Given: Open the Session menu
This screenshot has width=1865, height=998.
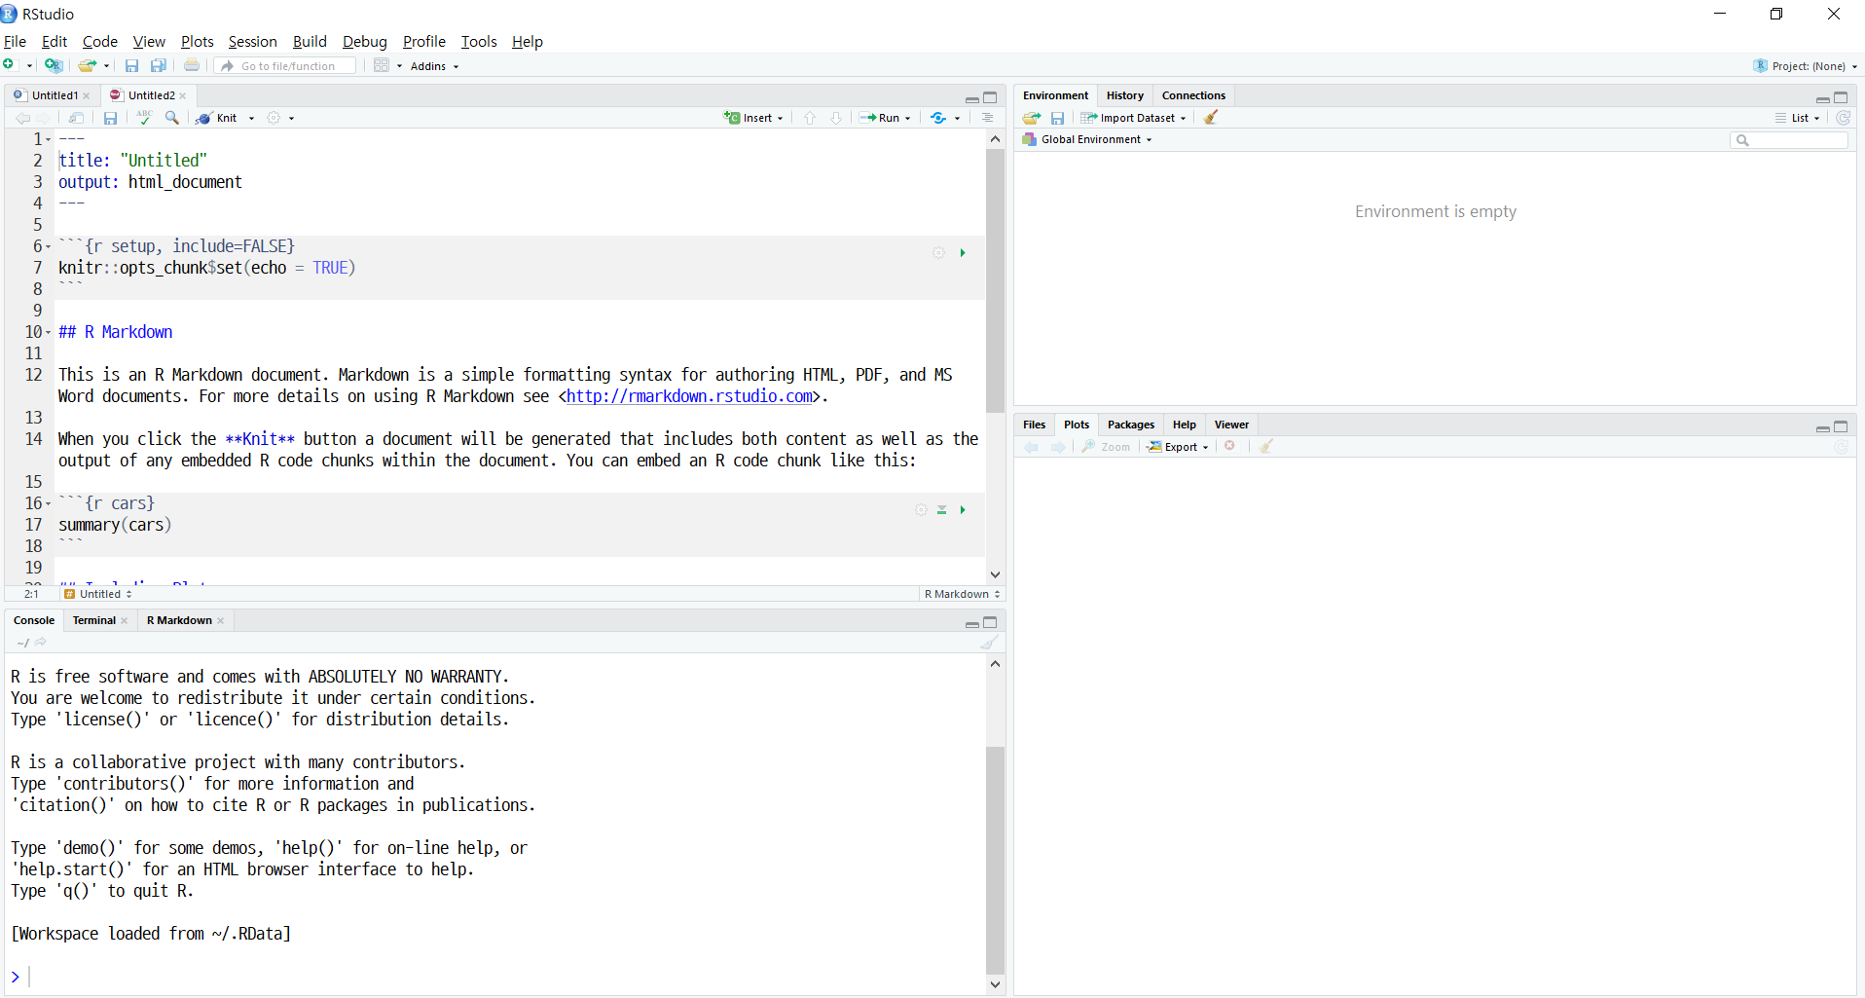Looking at the screenshot, I should [252, 41].
